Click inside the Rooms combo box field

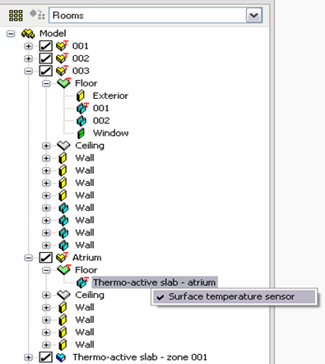[147, 16]
